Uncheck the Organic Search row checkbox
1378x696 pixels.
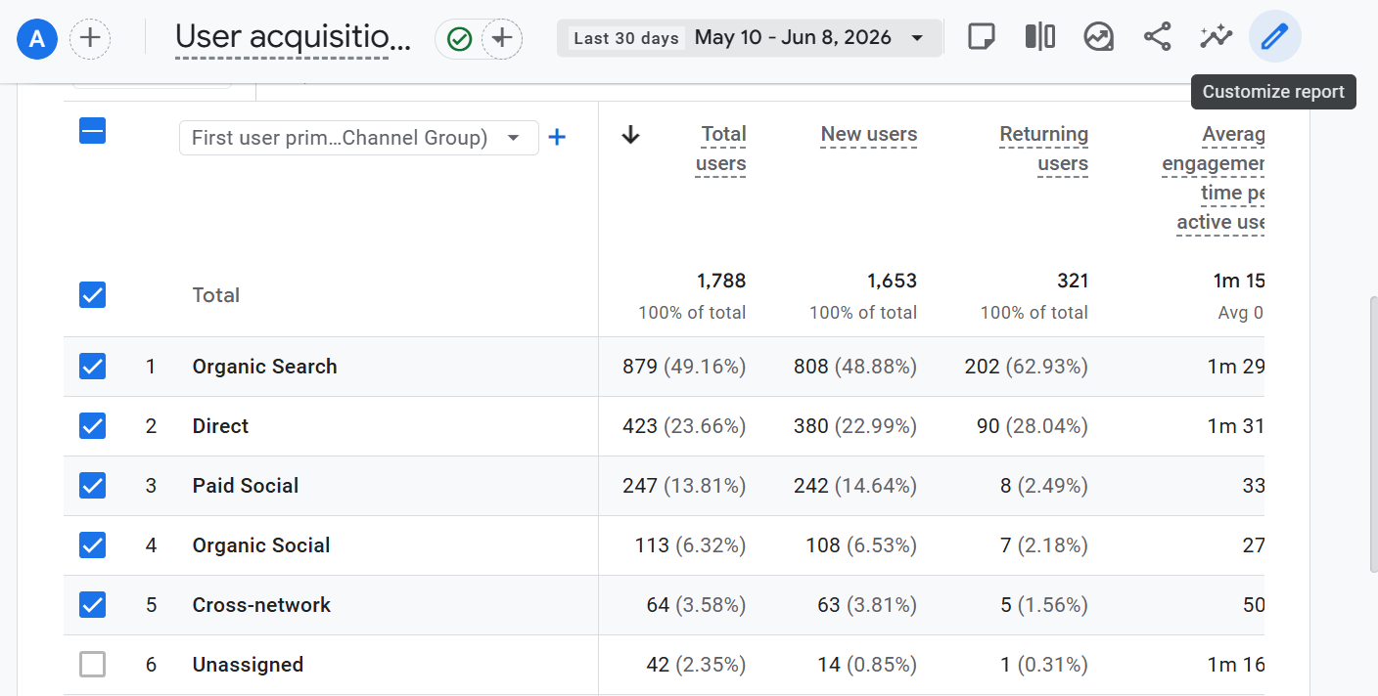tap(92, 366)
